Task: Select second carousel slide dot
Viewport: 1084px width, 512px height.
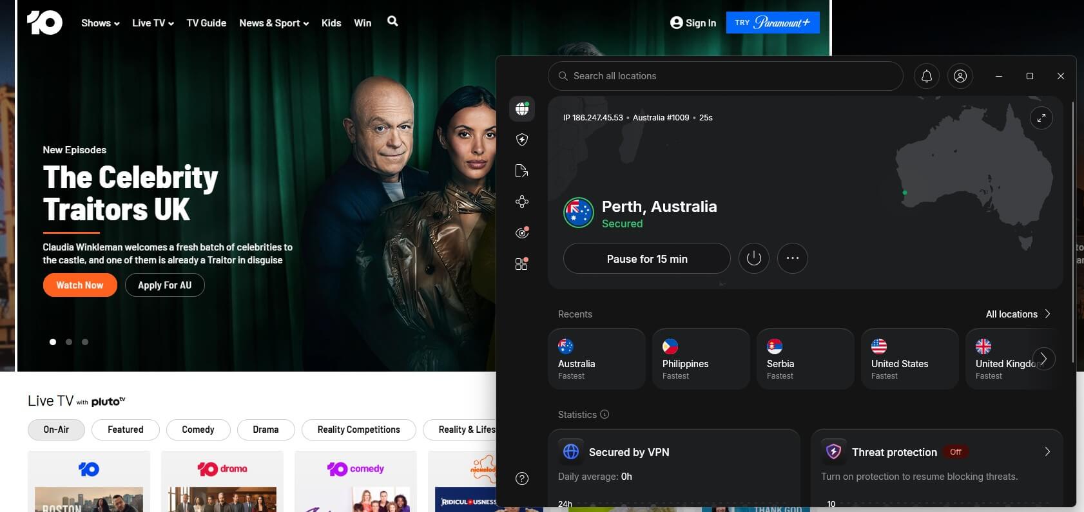Action: tap(69, 342)
